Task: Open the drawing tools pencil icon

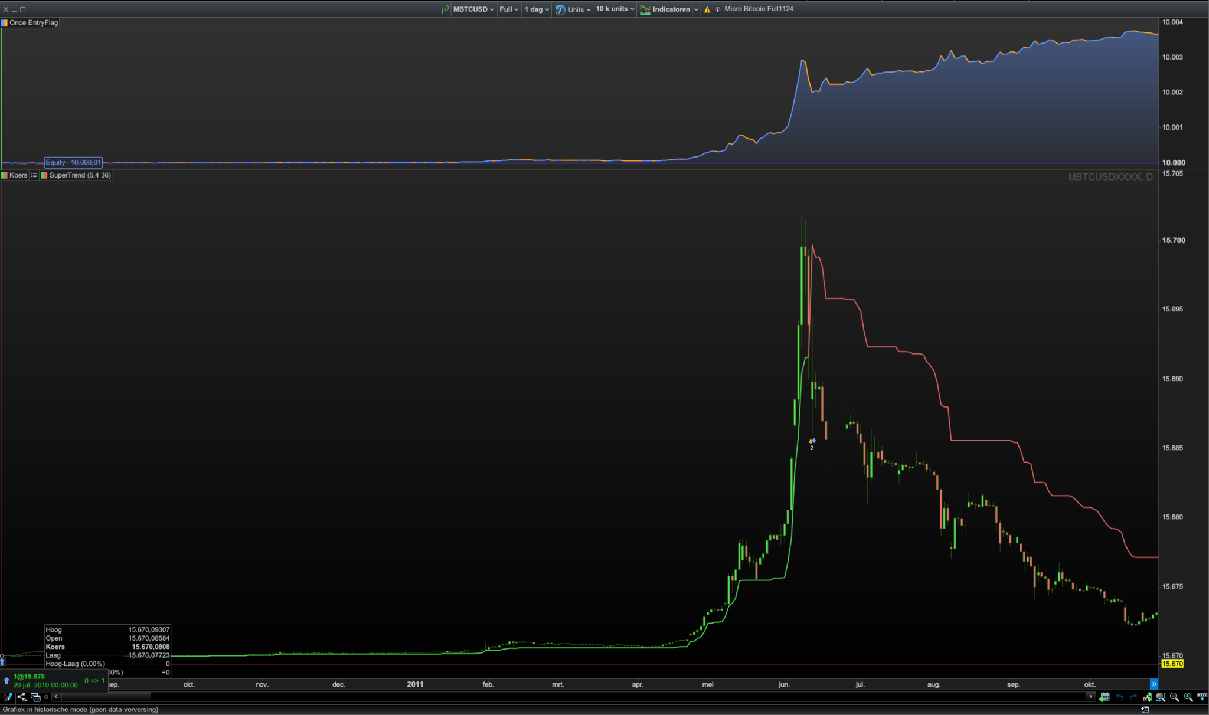Action: [8, 697]
